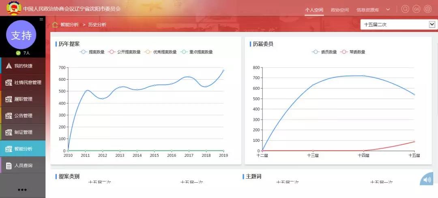The width and height of the screenshot is (438, 198).
Task: Open the settings gear icon
Action: (427, 9)
